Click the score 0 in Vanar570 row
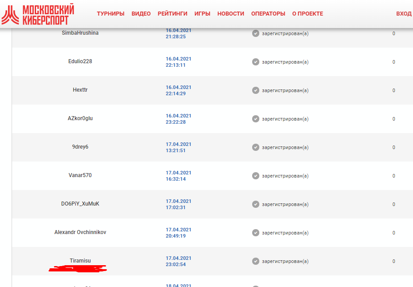This screenshot has height=287, width=413. point(394,176)
